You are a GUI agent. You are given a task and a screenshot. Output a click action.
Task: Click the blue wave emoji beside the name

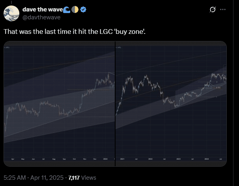tap(67, 10)
